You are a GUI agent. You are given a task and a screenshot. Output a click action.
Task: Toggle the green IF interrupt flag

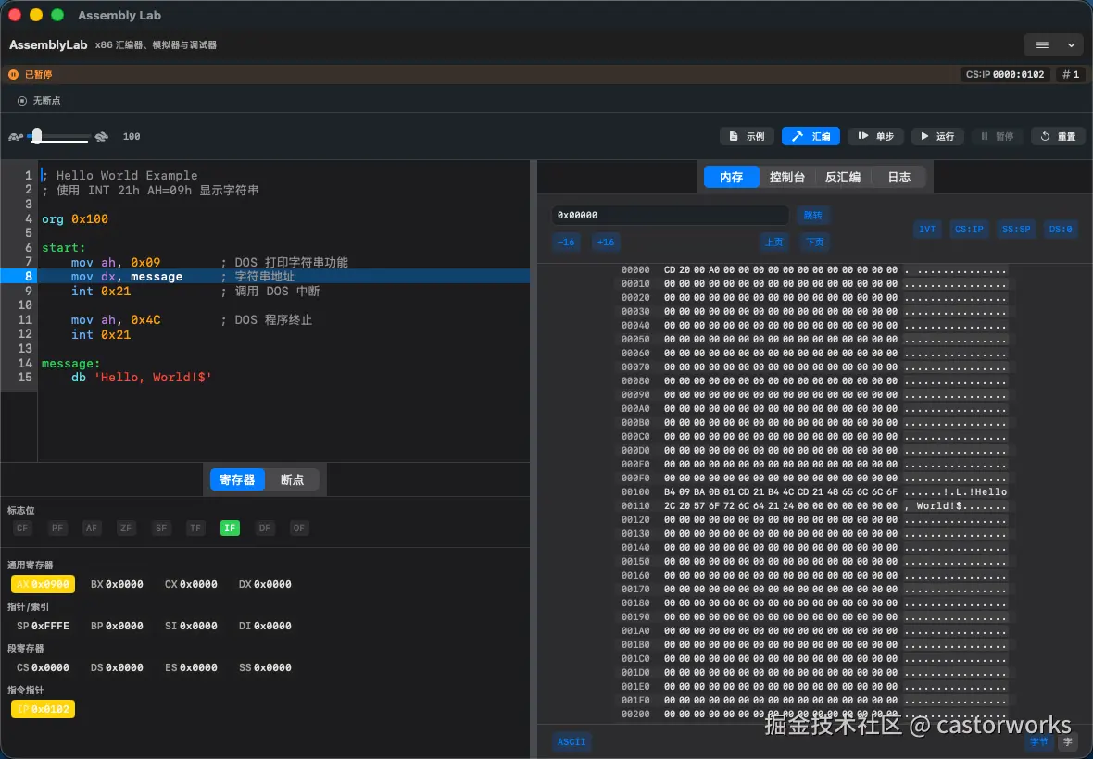tap(230, 528)
